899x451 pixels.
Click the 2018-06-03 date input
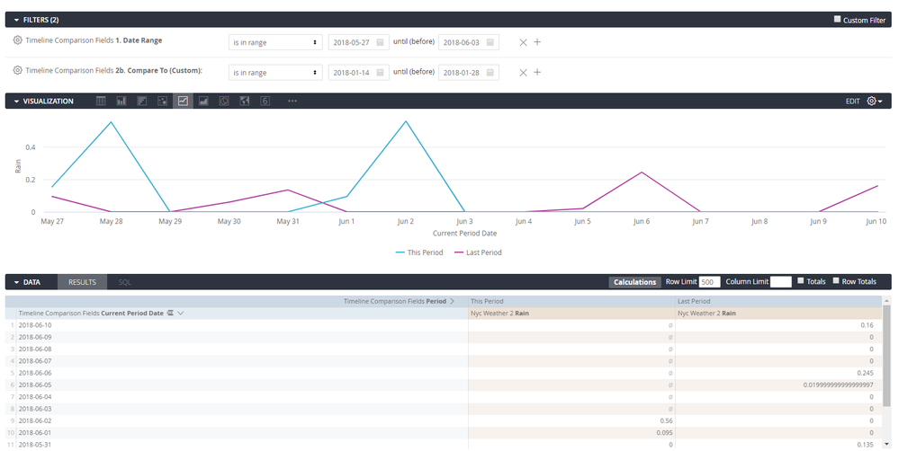(469, 42)
